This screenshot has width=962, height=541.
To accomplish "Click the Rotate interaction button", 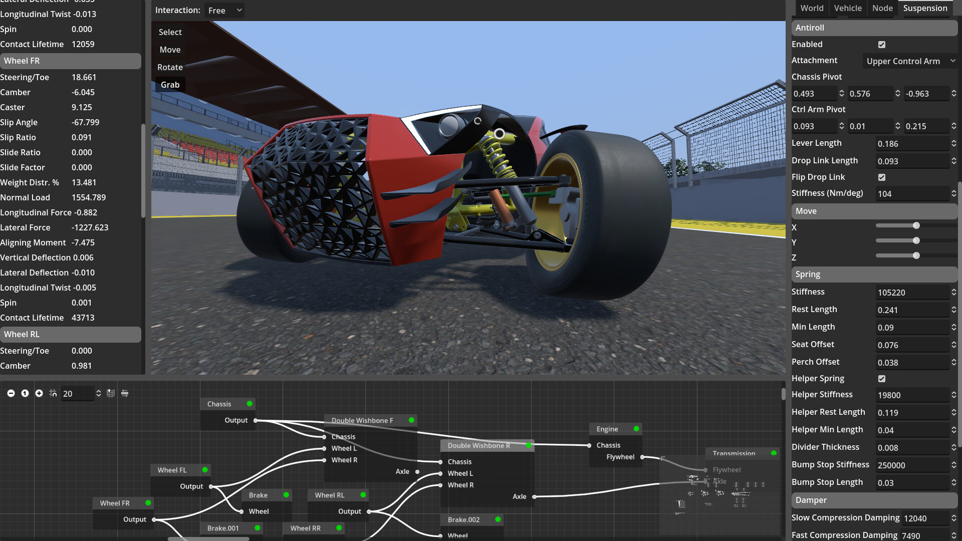I will (170, 67).
